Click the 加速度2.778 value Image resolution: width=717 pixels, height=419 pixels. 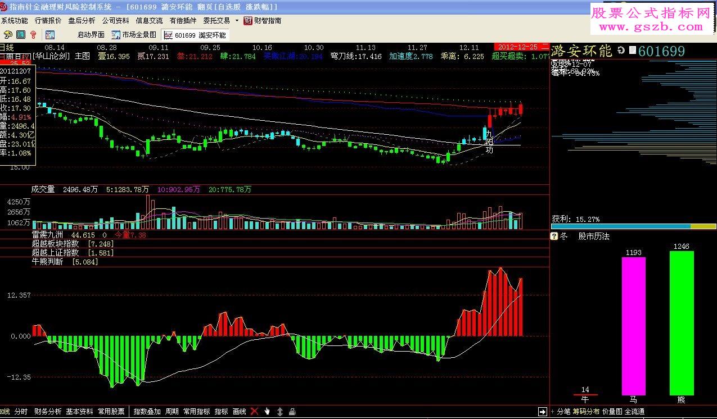pos(411,56)
